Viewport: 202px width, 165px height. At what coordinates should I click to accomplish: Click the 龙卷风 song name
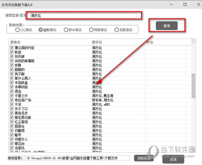(19, 148)
